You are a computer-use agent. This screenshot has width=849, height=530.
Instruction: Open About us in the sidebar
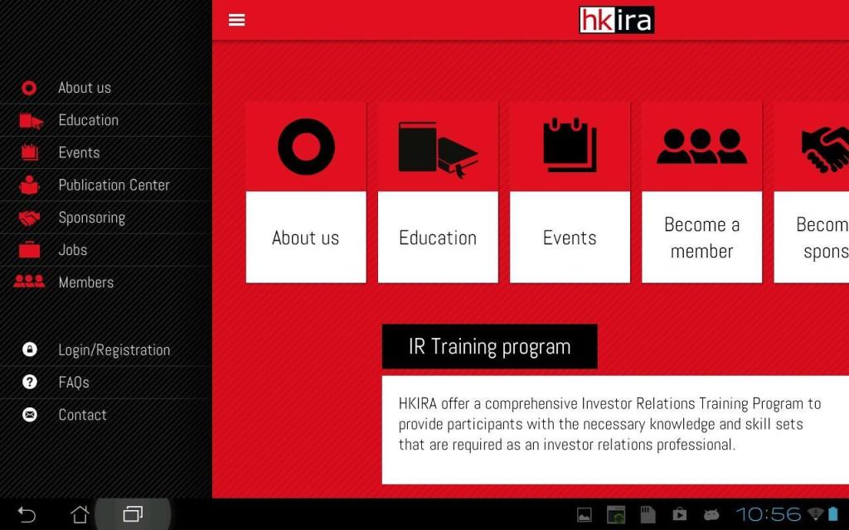pos(84,88)
